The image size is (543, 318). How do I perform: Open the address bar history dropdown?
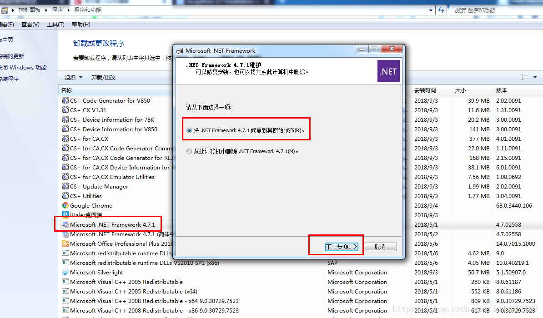coord(431,10)
